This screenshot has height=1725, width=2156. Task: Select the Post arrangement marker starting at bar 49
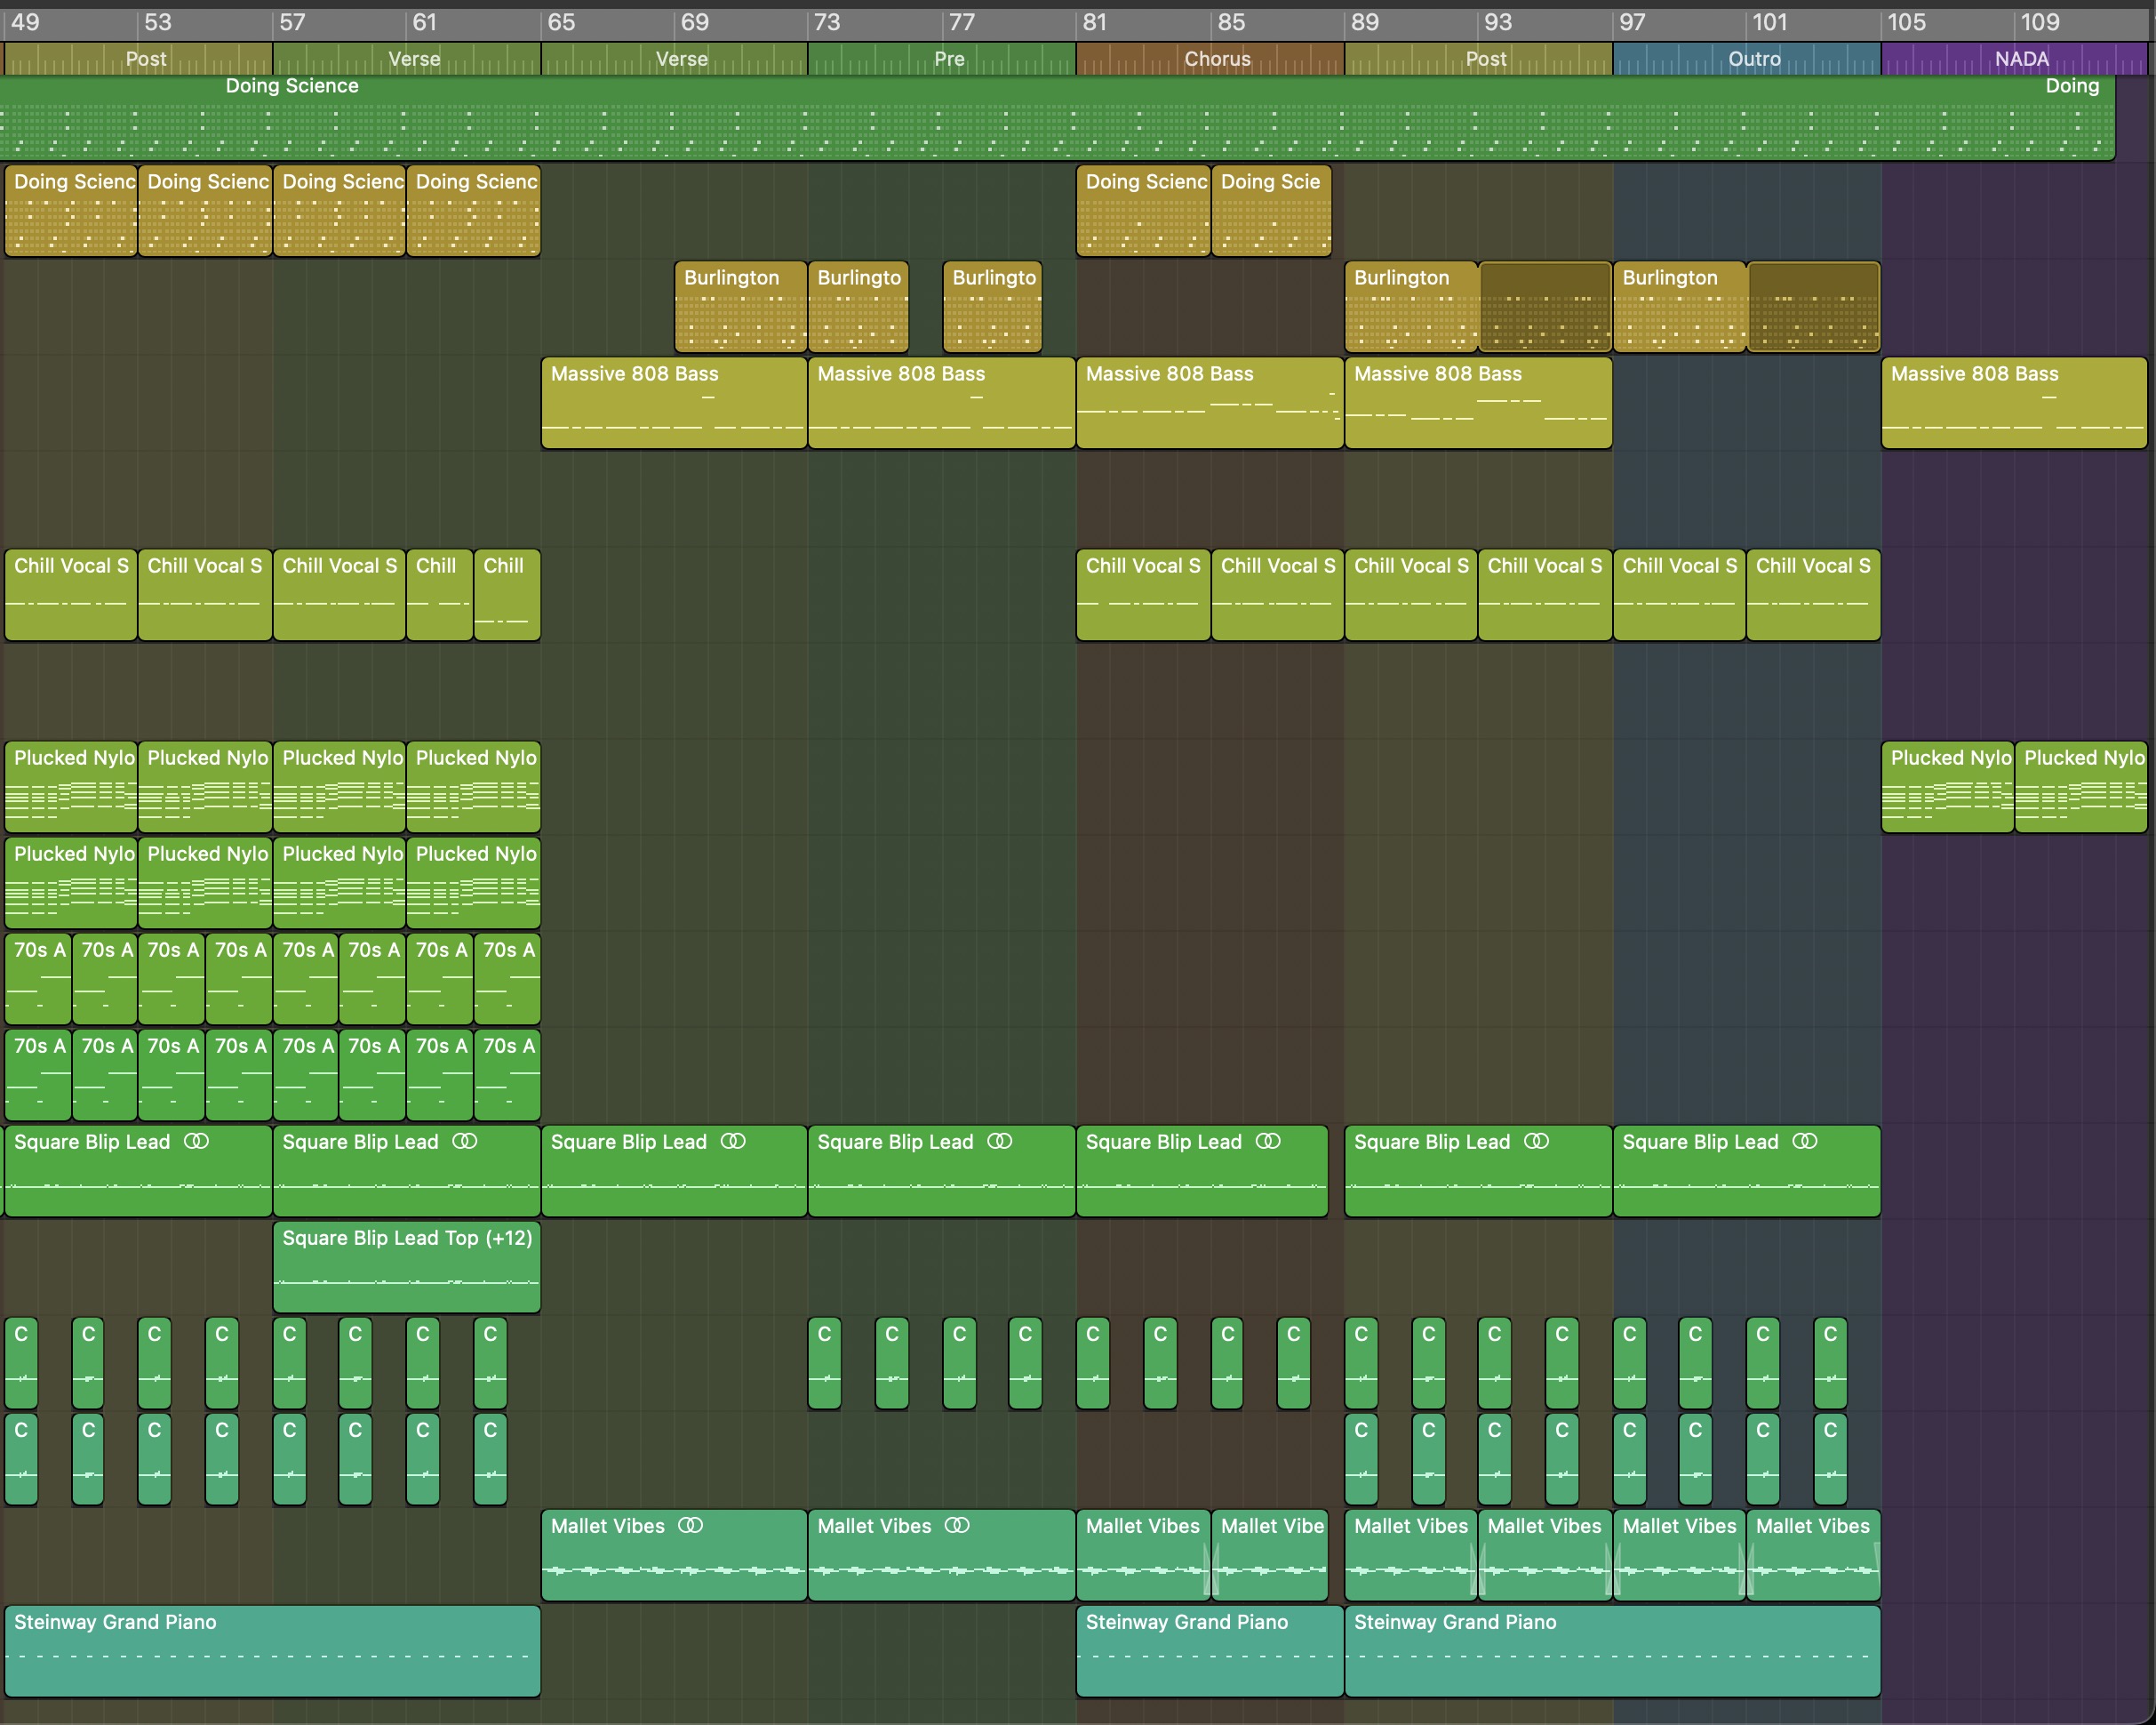[138, 59]
